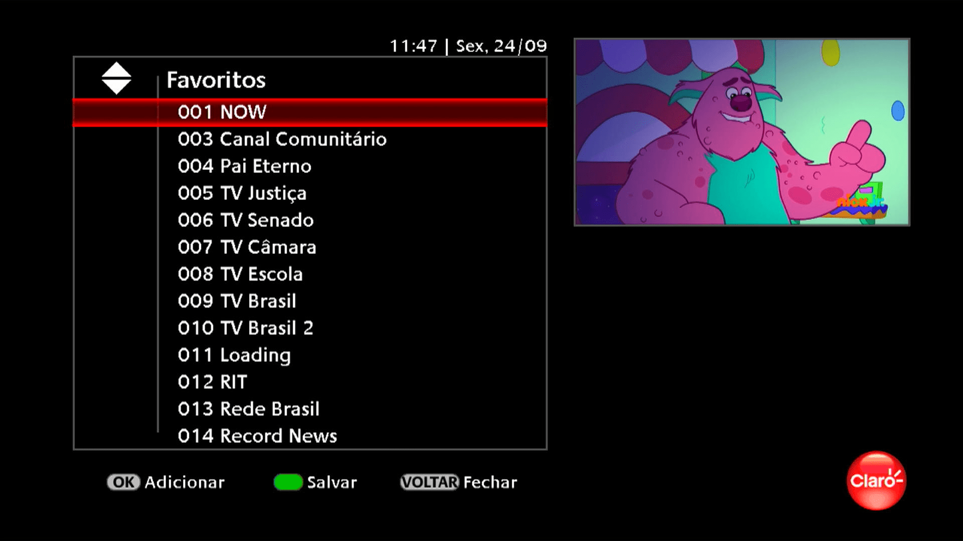Viewport: 963px width, 541px height.
Task: Toggle the up arrow navigation control
Action: point(116,71)
